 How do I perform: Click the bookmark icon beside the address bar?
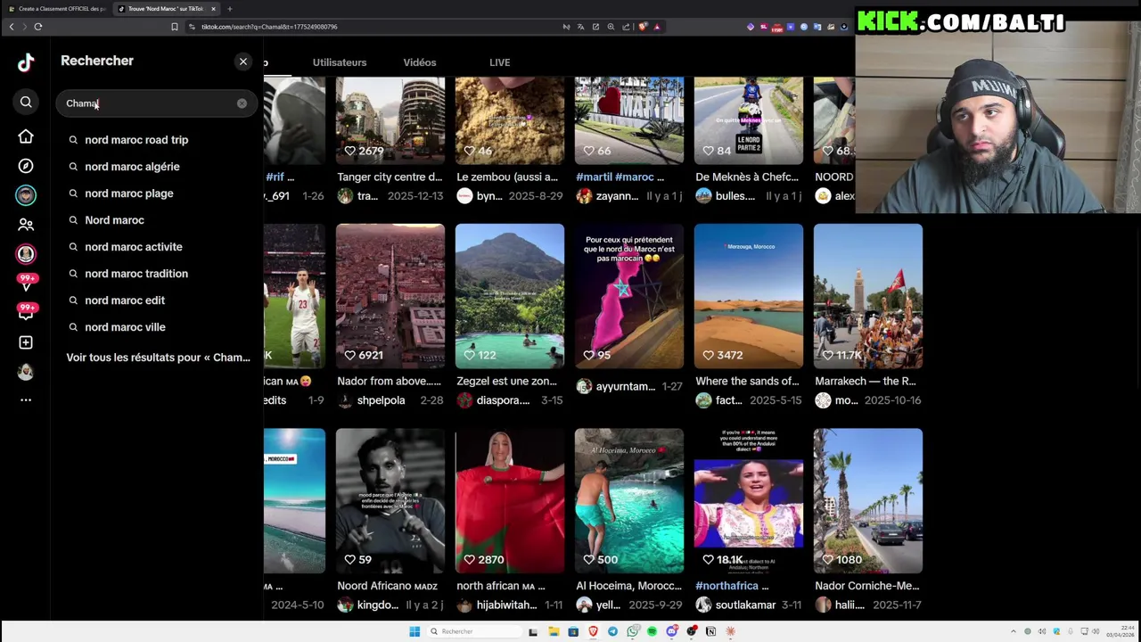[x=175, y=27]
